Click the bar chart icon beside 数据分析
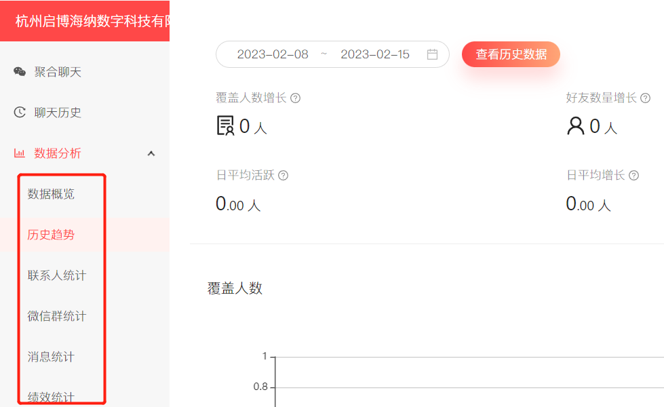The image size is (664, 407). click(20, 153)
